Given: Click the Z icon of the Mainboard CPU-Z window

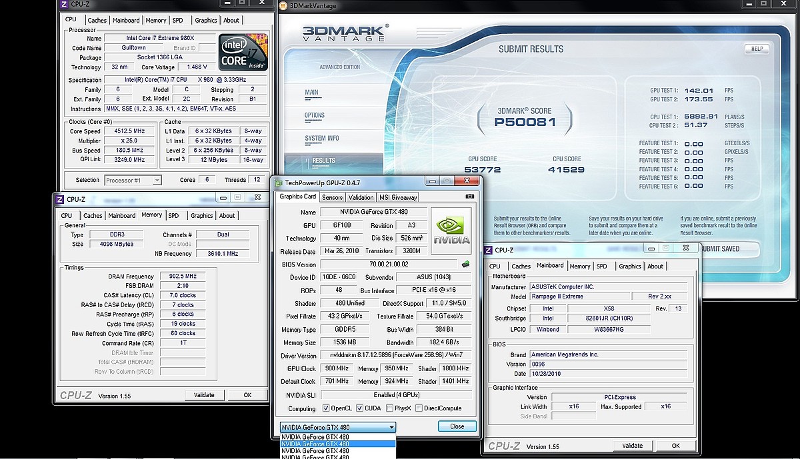Looking at the screenshot, I should click(x=488, y=250).
